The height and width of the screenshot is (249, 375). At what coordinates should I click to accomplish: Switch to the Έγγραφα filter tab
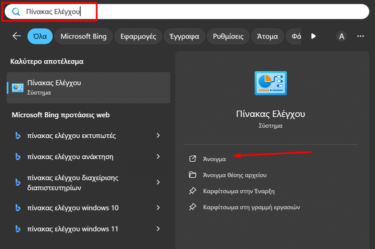click(x=185, y=36)
